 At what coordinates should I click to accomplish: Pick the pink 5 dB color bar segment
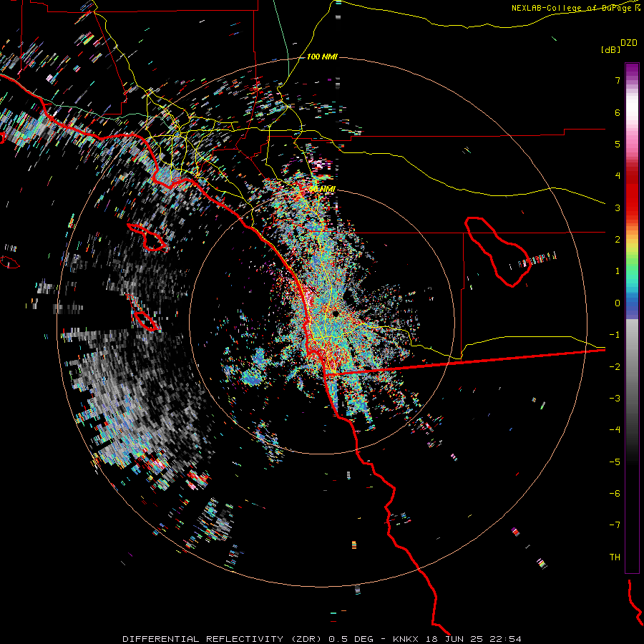click(632, 144)
